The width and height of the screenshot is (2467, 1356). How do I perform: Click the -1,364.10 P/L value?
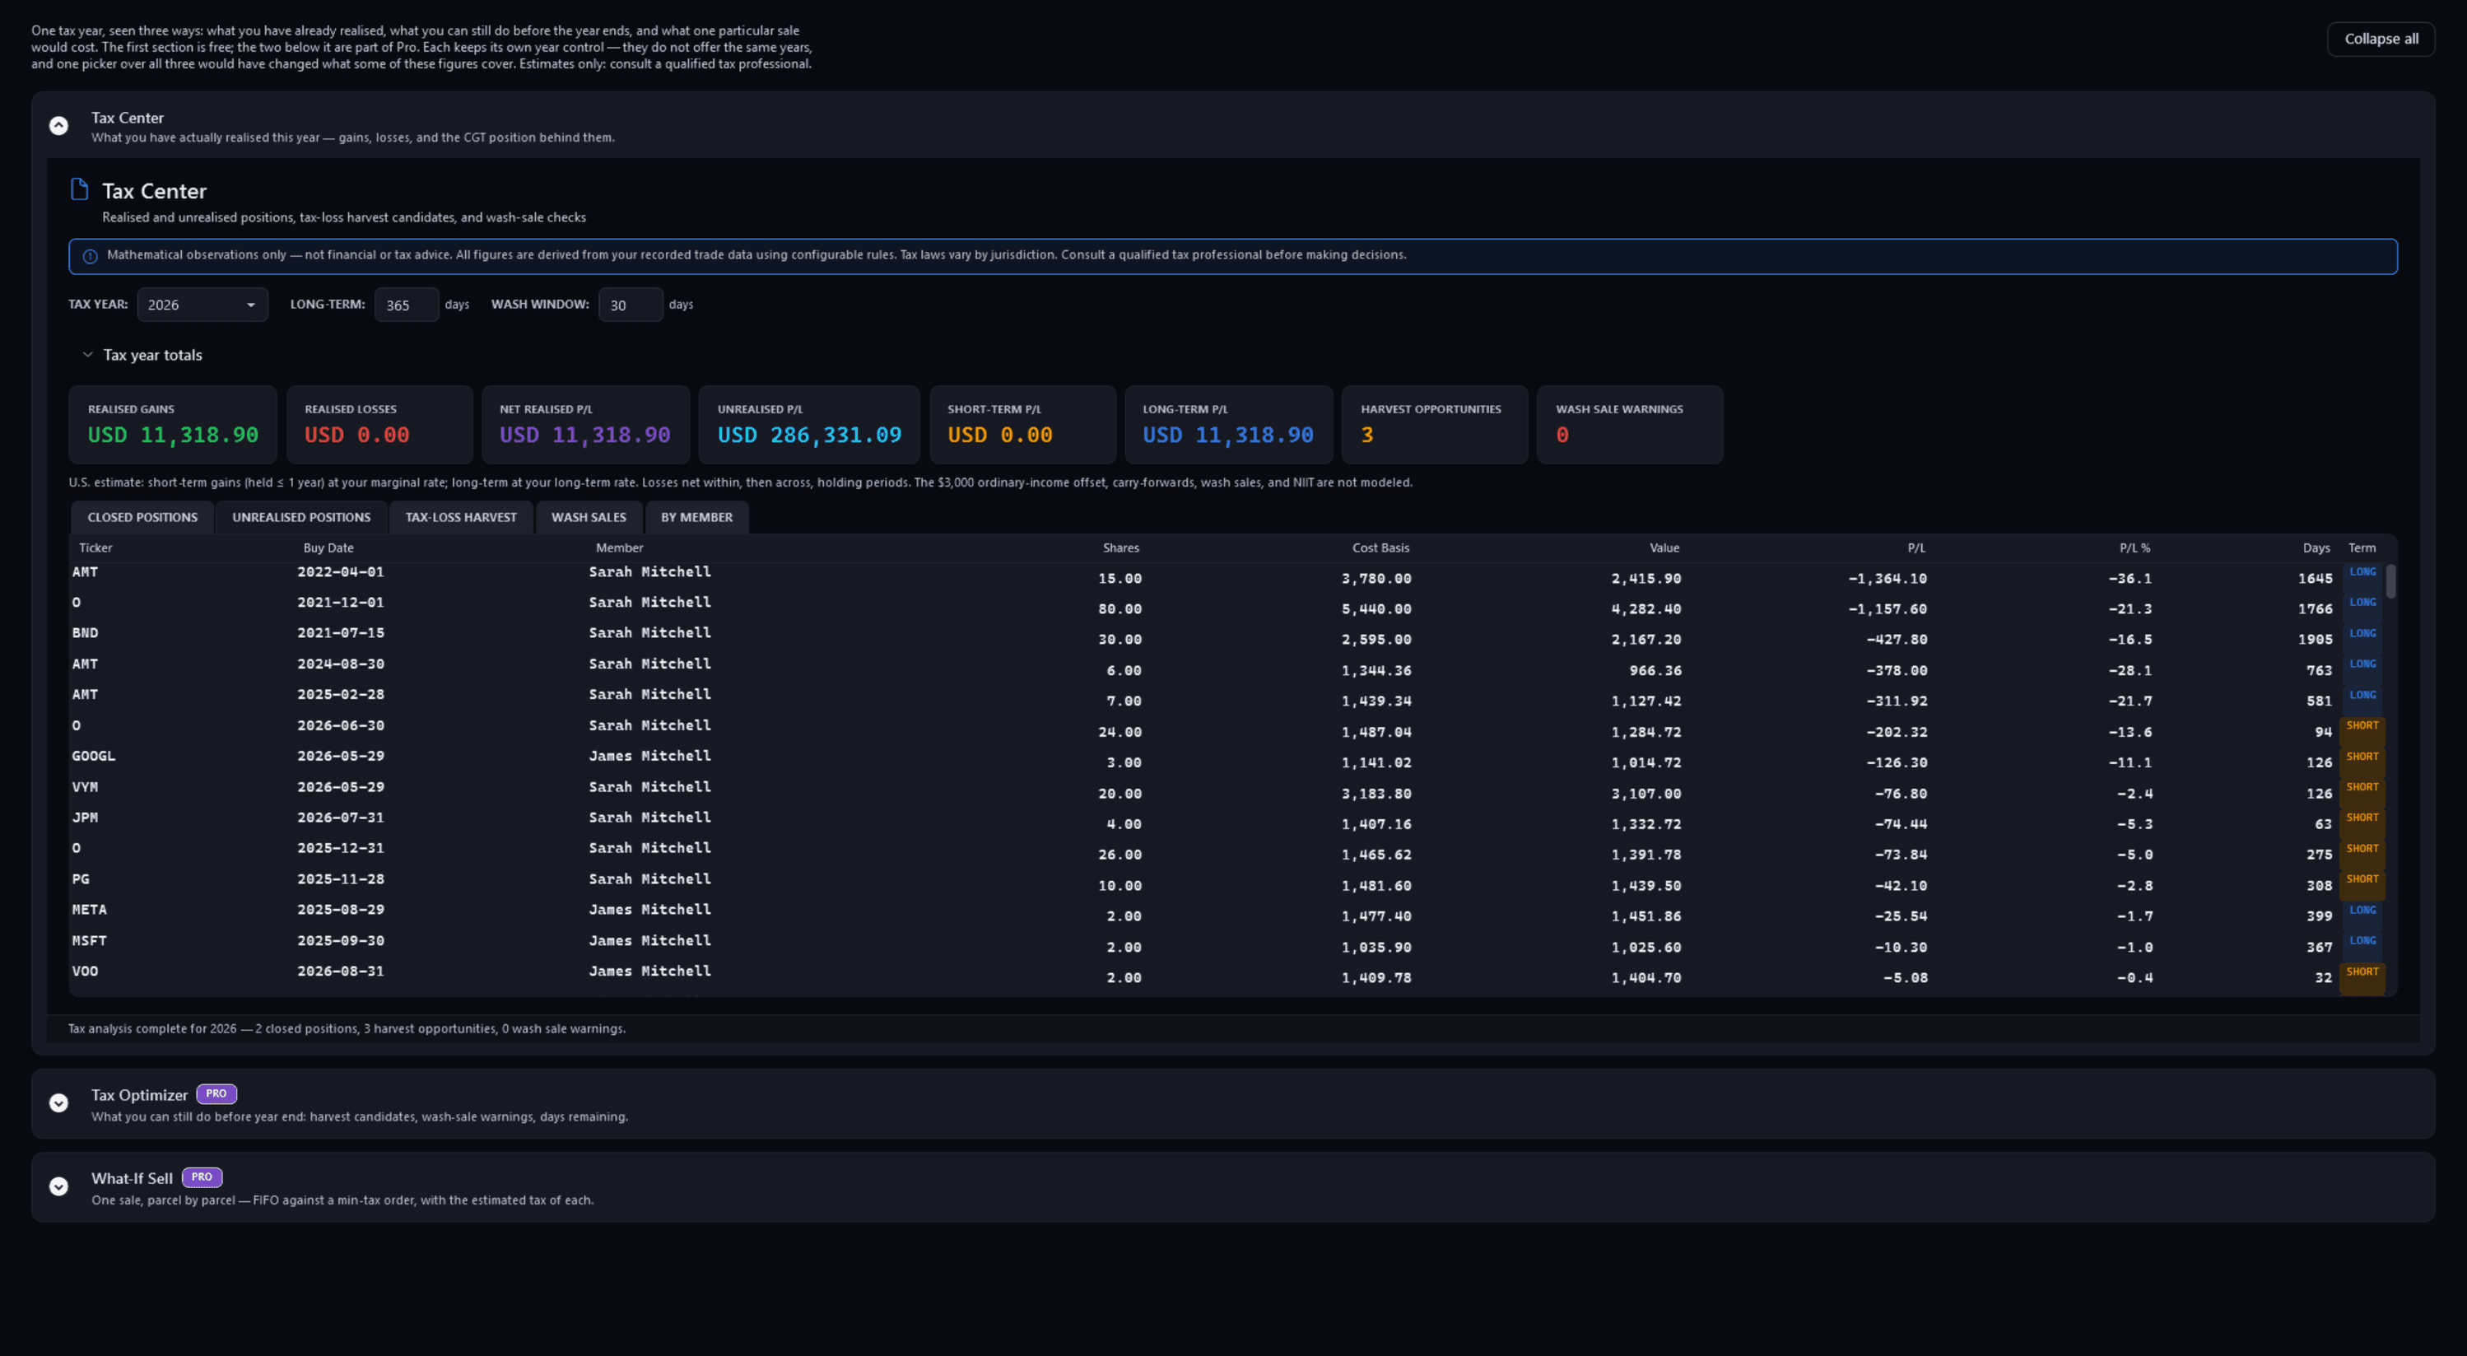tap(1887, 579)
